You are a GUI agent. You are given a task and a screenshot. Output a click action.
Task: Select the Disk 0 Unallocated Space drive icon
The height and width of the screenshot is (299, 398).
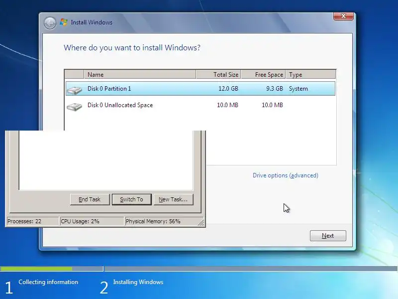click(x=74, y=107)
